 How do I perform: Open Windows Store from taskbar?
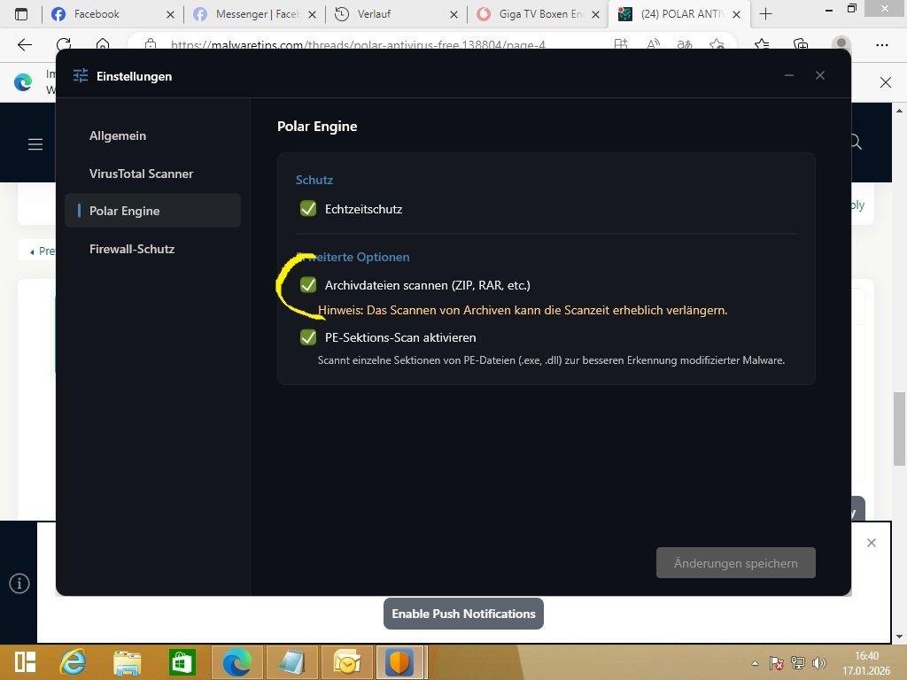[x=182, y=662]
